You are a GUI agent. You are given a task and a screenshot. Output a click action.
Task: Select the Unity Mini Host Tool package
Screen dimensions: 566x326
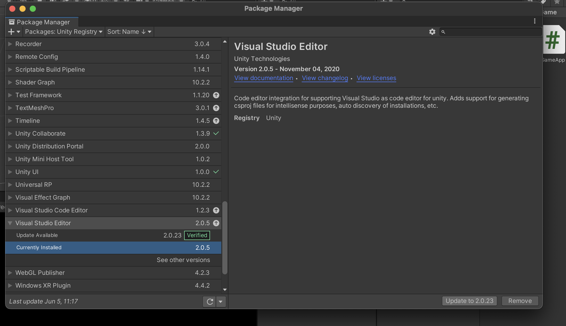(113, 159)
